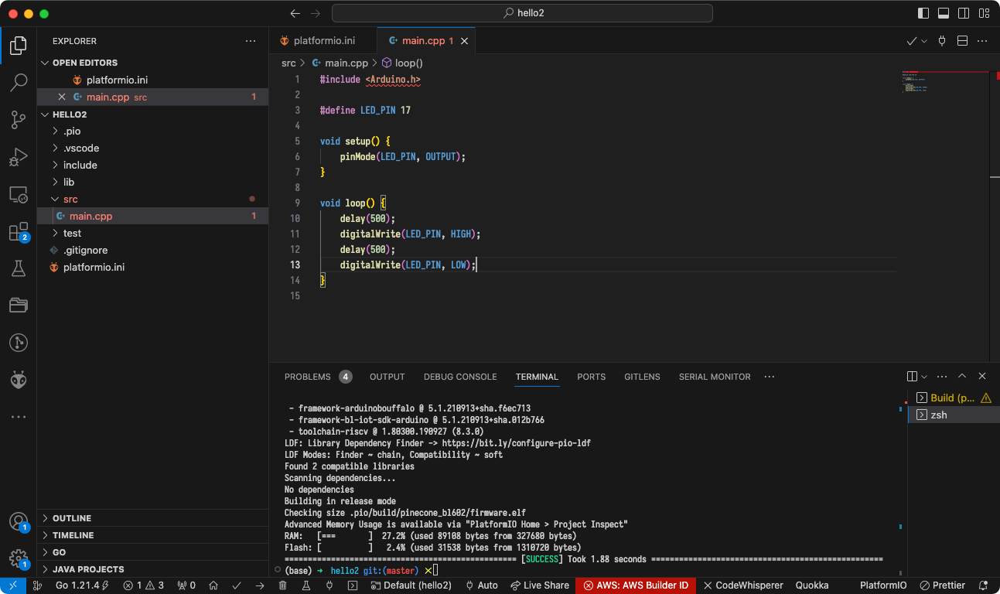Viewport: 1000px width, 594px height.
Task: Open the Remote Explorer view
Action: [19, 194]
